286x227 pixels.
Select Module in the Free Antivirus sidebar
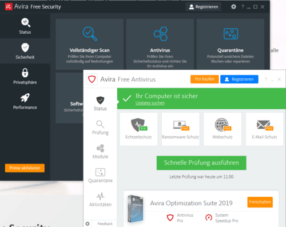100,152
